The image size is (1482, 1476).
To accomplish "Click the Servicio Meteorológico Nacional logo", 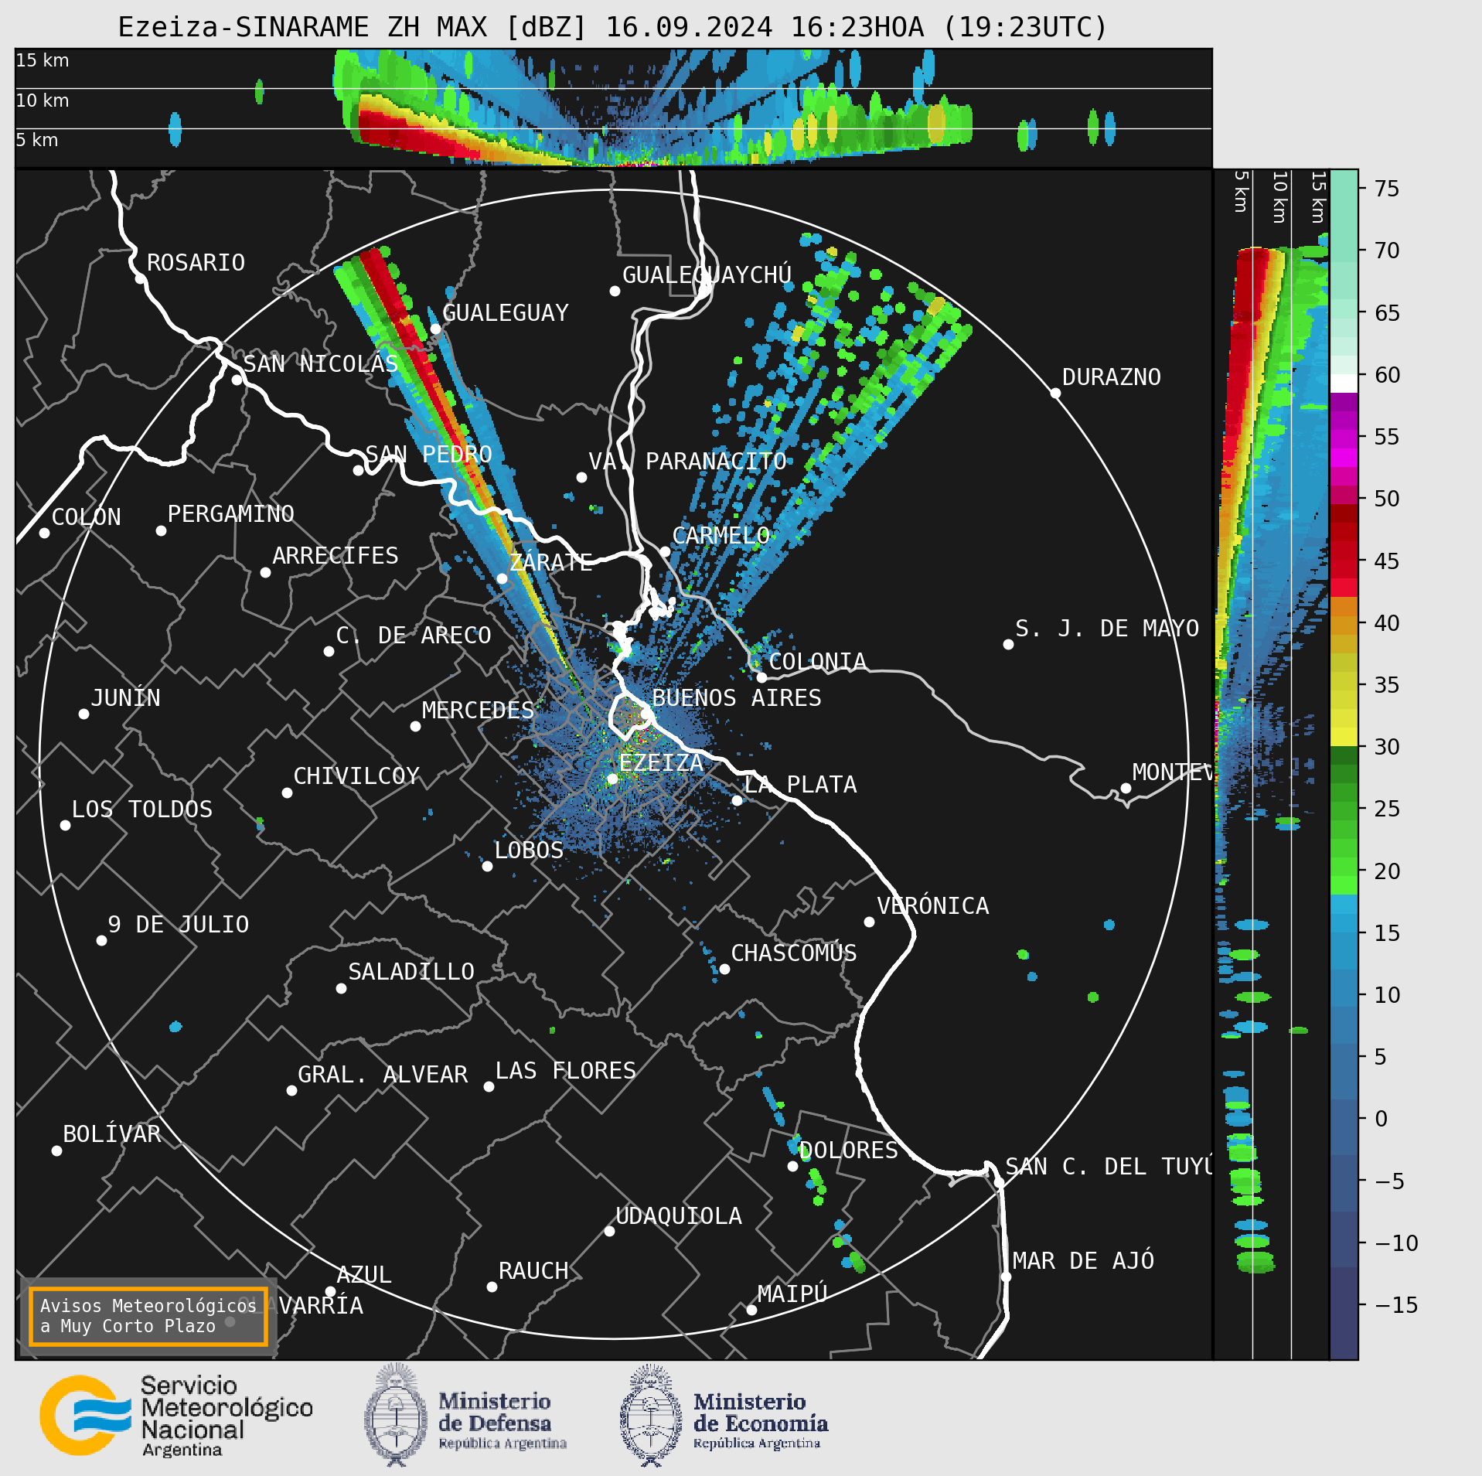I will click(x=176, y=1415).
